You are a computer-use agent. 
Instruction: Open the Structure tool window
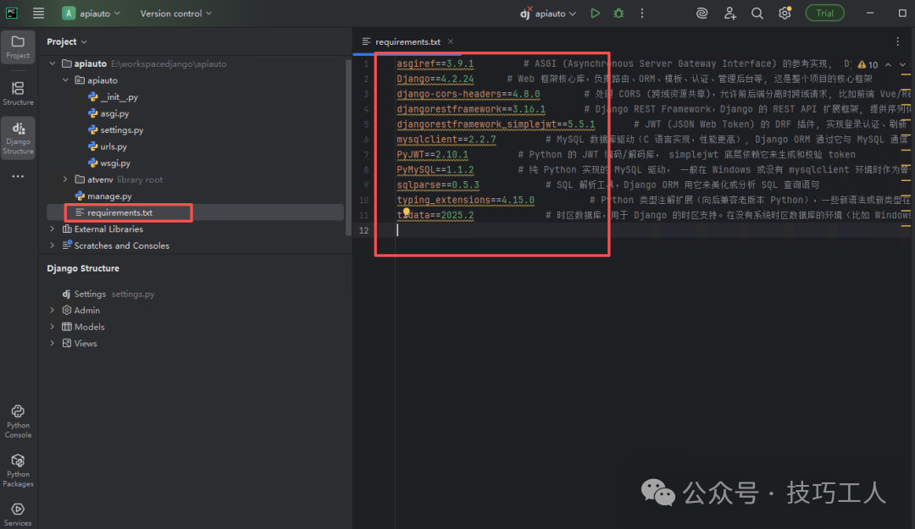point(18,91)
